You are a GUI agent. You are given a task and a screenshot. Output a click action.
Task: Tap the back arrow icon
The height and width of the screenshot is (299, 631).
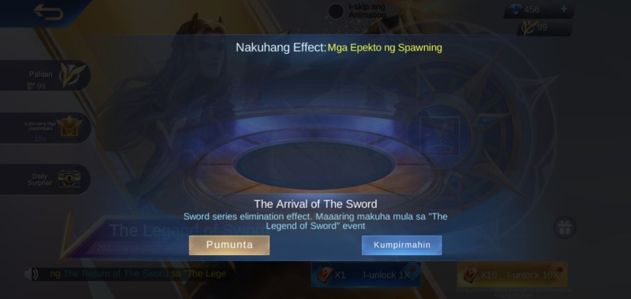click(x=48, y=12)
